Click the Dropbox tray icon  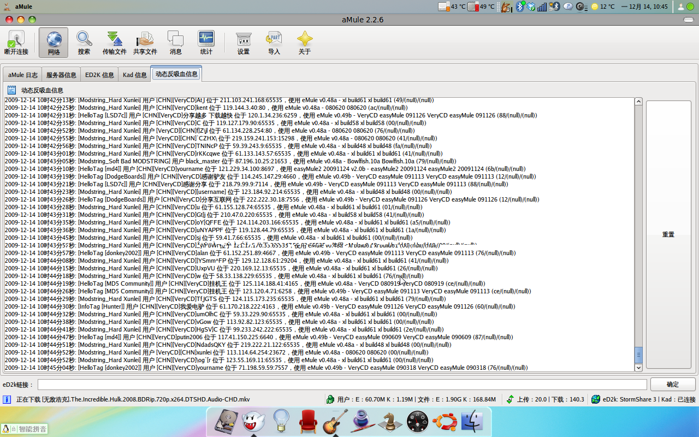tap(531, 7)
